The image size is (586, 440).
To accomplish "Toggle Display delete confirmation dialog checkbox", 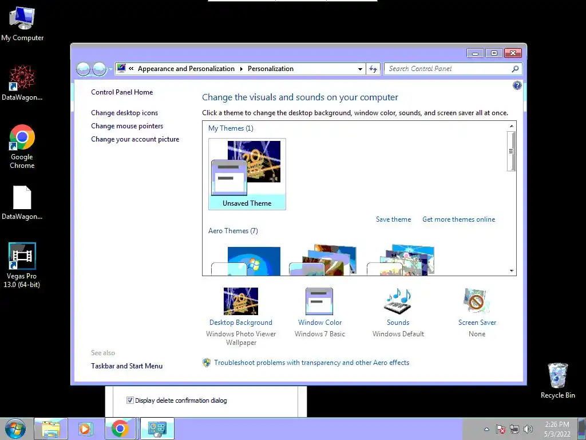I will [130, 400].
